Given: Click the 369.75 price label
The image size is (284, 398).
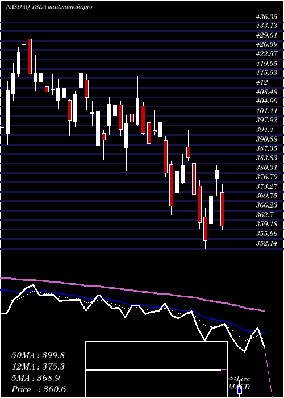Looking at the screenshot, I should 266,196.
